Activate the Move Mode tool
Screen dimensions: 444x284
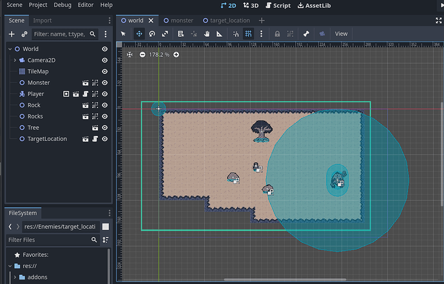(x=139, y=33)
